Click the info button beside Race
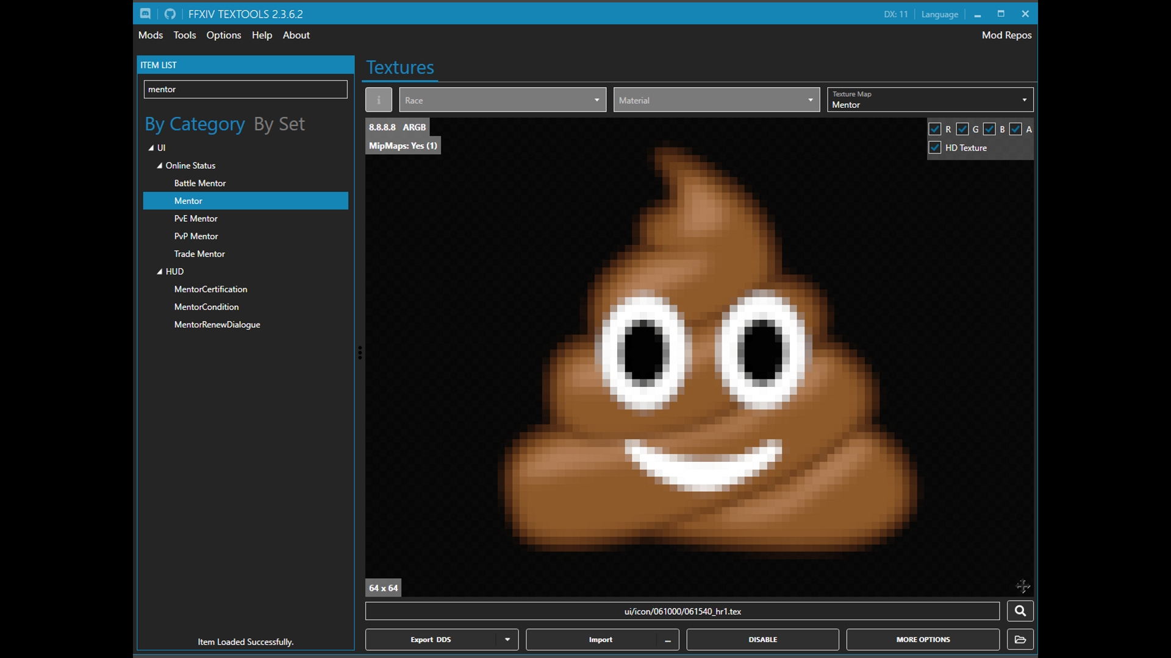 [379, 100]
